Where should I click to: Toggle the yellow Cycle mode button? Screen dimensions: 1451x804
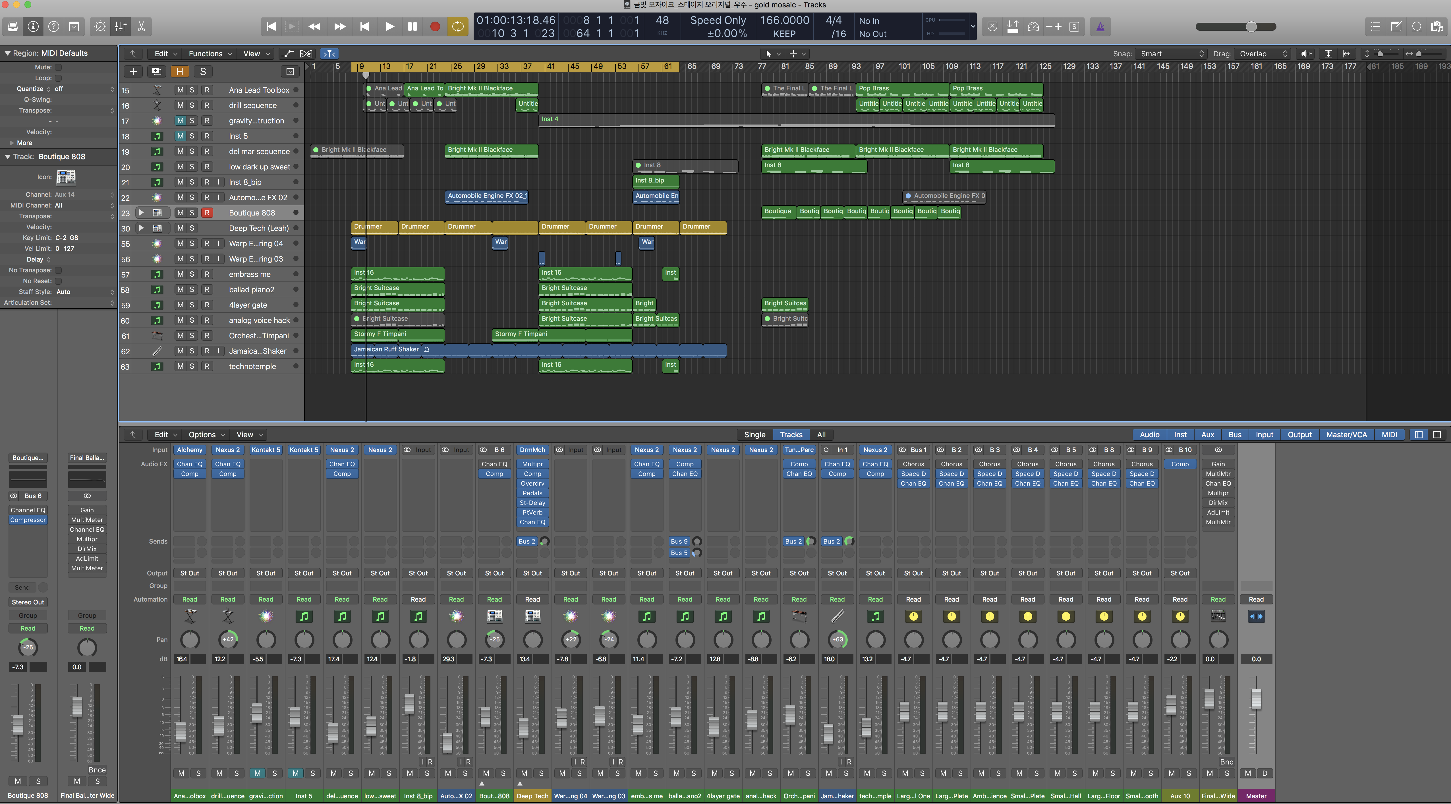coord(458,26)
